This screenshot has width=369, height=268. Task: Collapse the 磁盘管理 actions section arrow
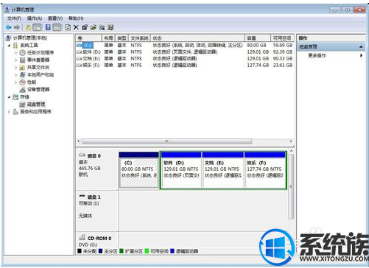click(x=361, y=46)
